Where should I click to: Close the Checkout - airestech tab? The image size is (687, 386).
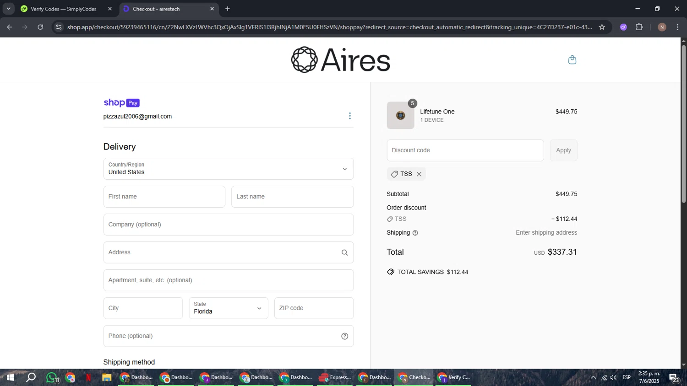[x=212, y=9]
